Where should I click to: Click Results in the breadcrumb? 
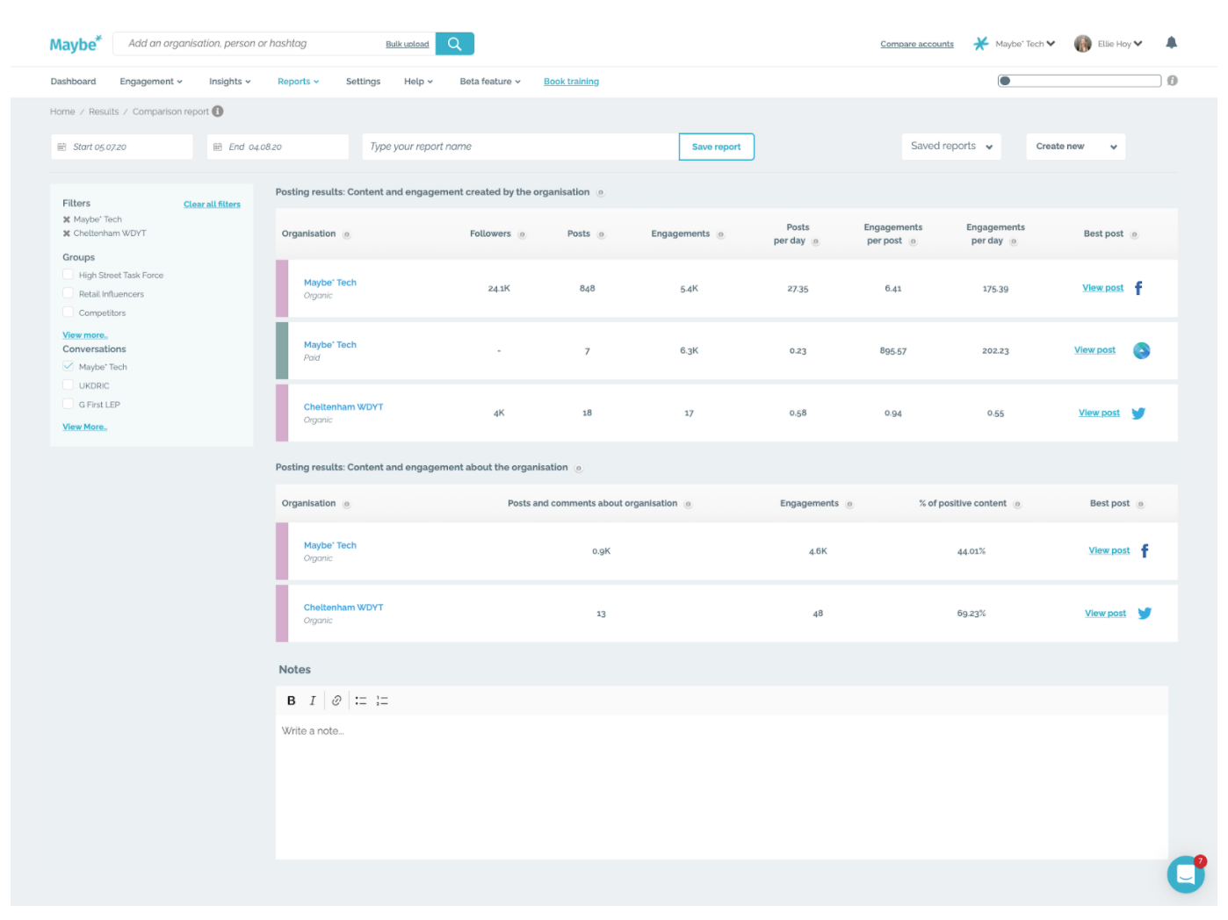104,111
